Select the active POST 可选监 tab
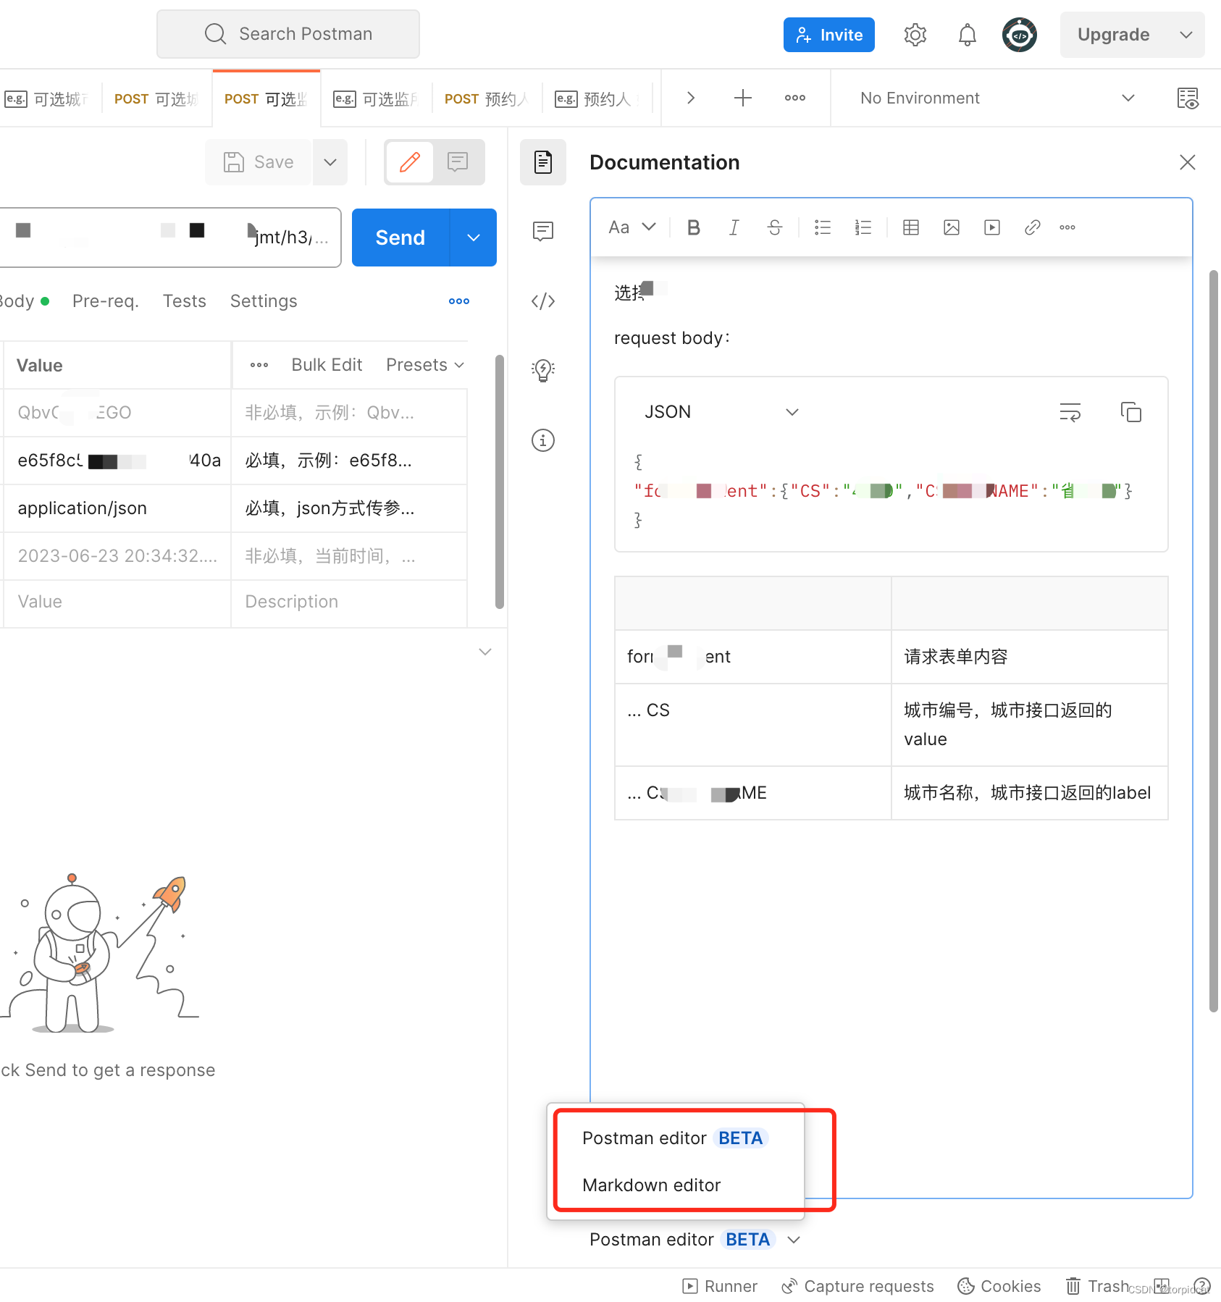This screenshot has width=1221, height=1302. click(266, 98)
